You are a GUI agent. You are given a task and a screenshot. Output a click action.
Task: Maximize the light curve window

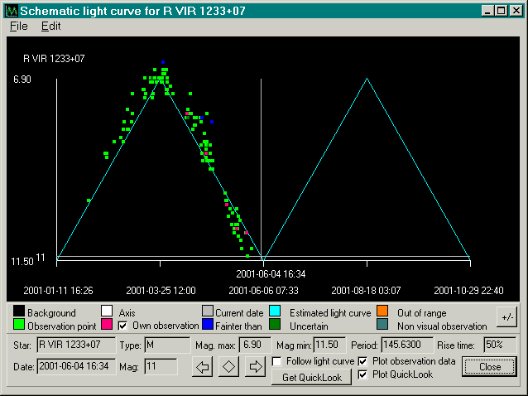(501, 11)
